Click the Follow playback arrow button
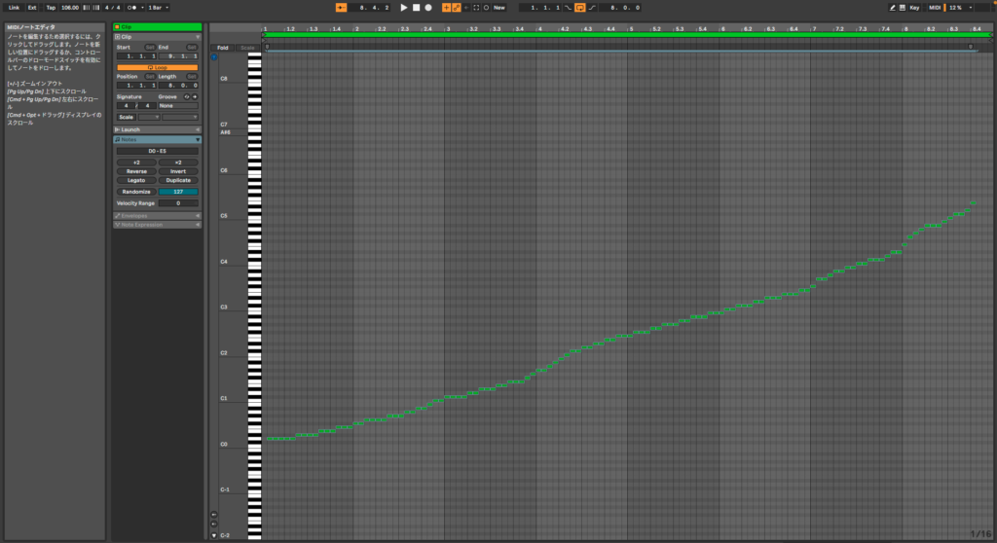 pyautogui.click(x=341, y=7)
